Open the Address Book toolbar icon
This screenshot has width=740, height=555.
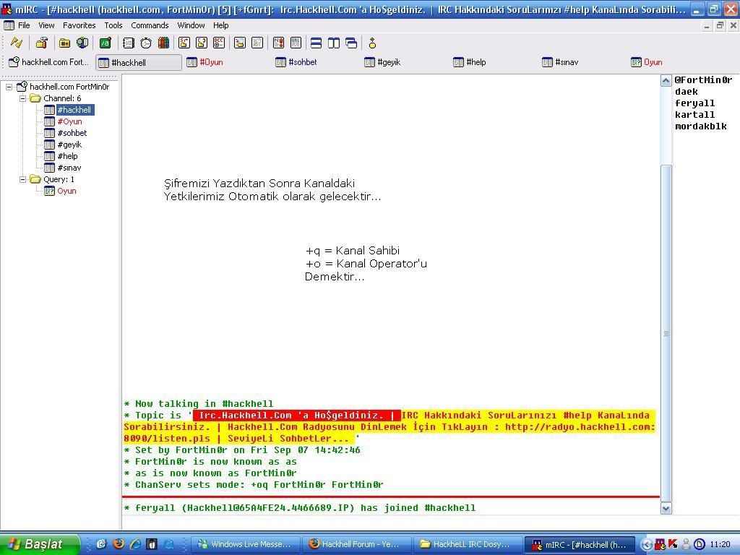[x=129, y=43]
